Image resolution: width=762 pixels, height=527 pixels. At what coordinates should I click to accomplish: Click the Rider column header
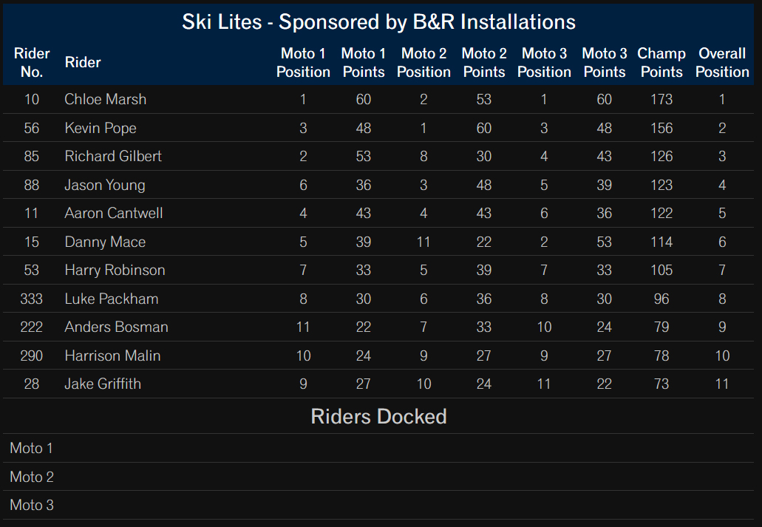point(83,63)
